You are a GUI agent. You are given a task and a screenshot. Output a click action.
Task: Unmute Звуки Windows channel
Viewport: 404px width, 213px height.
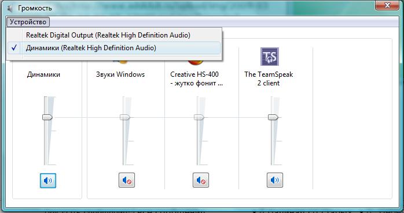click(127, 180)
